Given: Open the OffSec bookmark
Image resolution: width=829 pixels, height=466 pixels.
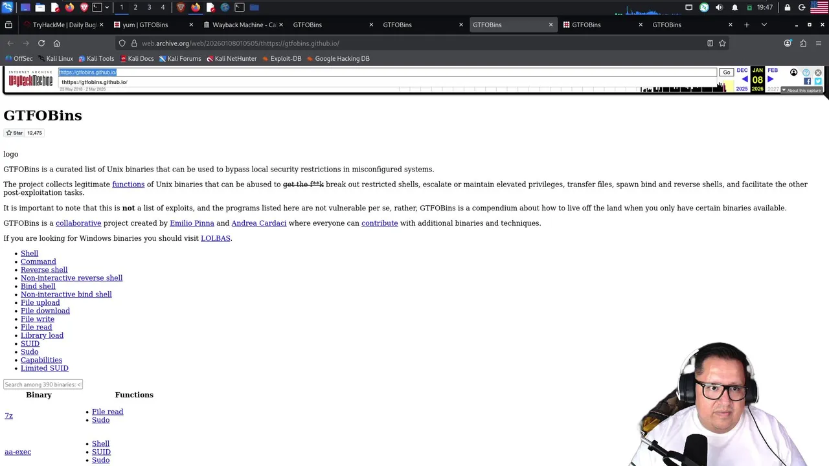Looking at the screenshot, I should pos(19,58).
